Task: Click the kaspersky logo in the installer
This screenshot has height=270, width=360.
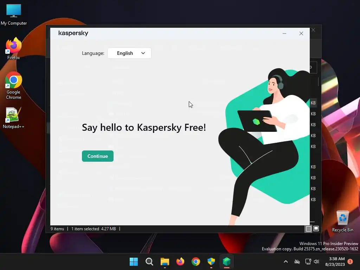Action: tap(73, 33)
